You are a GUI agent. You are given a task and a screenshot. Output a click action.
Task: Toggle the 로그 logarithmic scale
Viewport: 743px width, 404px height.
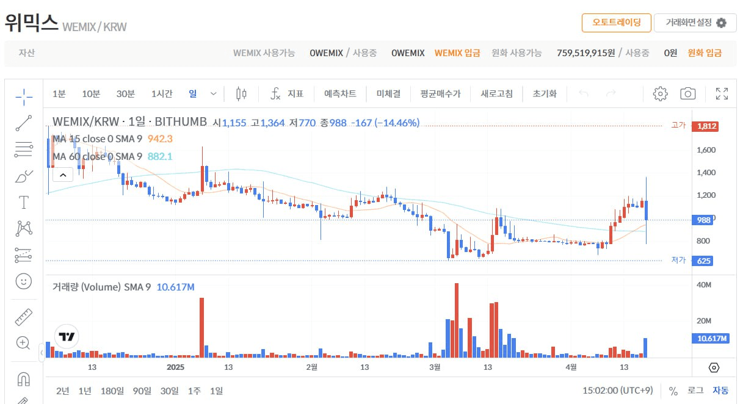point(695,391)
